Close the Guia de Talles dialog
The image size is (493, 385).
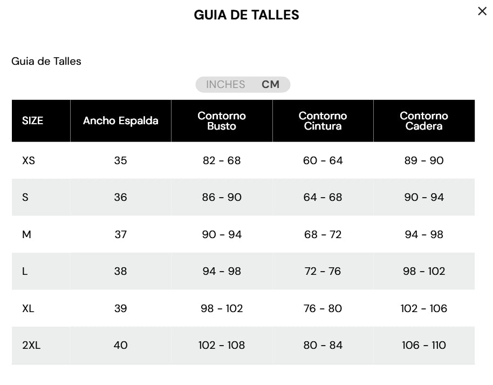482,11
